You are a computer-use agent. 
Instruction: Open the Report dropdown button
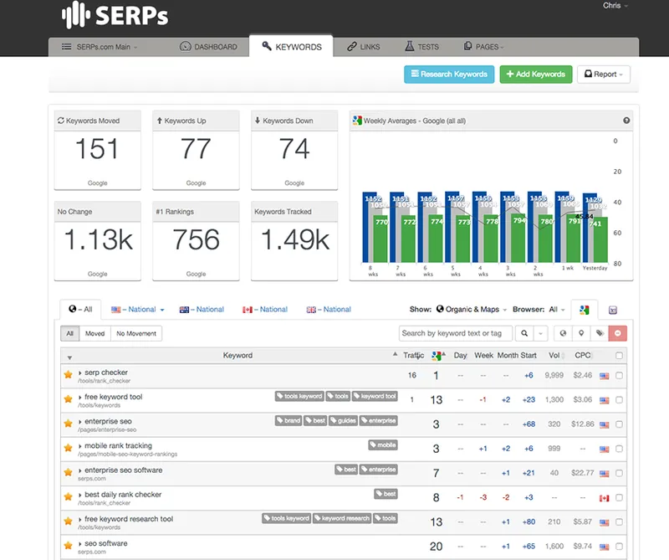pyautogui.click(x=603, y=74)
